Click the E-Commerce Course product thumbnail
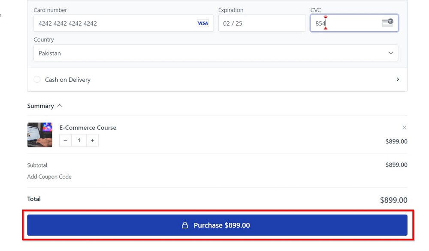This screenshot has width=429, height=251. [39, 134]
